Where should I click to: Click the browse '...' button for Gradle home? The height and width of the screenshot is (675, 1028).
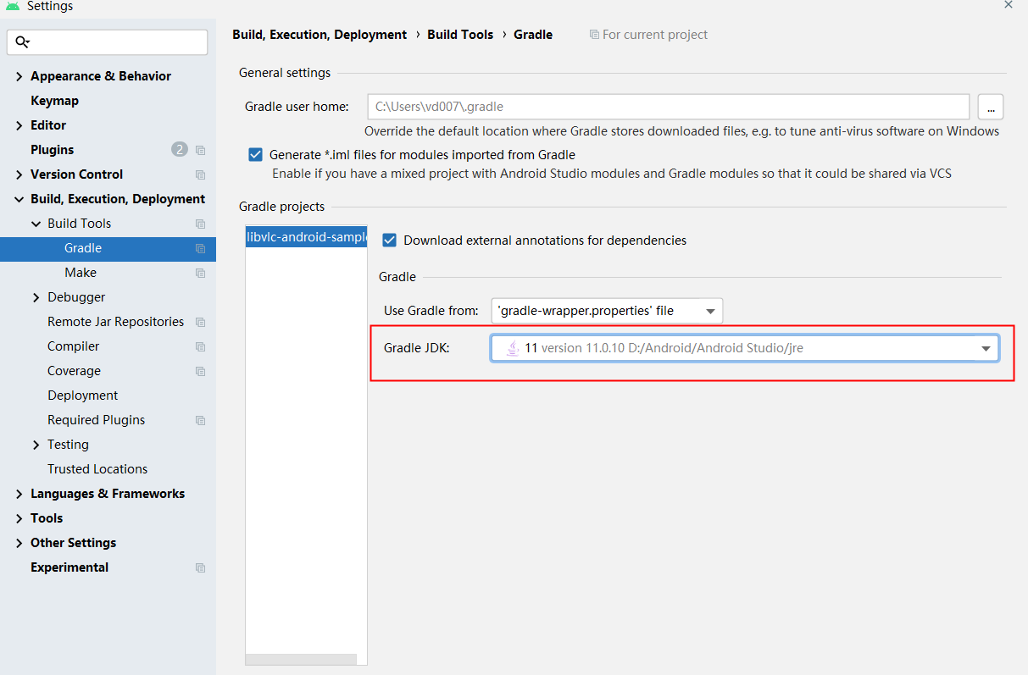pos(991,107)
